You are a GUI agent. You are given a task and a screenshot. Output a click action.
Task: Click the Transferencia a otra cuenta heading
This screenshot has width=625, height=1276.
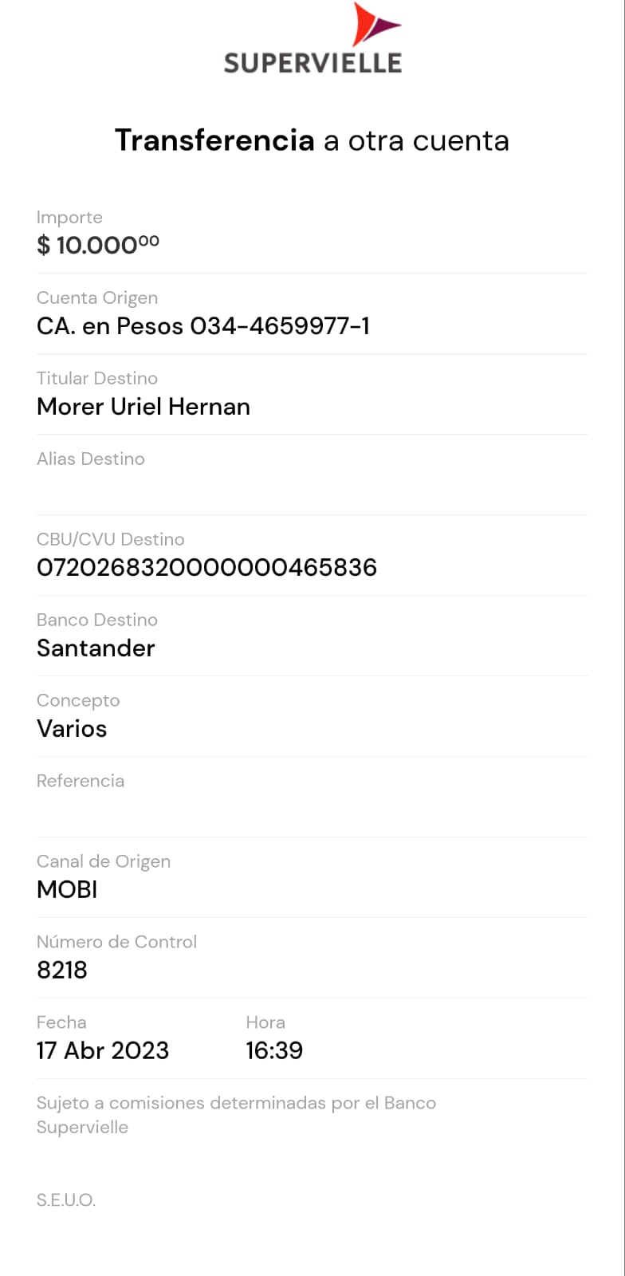(312, 140)
